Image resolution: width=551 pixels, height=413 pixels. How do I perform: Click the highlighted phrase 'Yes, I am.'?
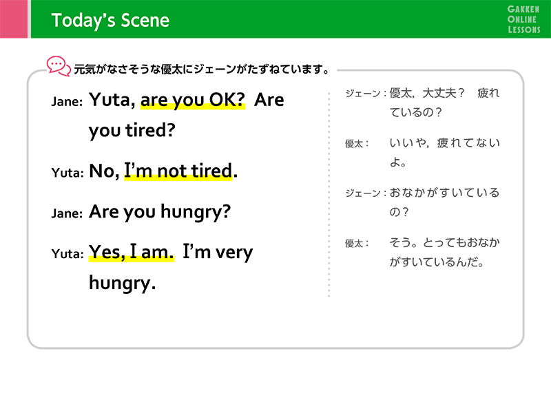click(x=132, y=252)
